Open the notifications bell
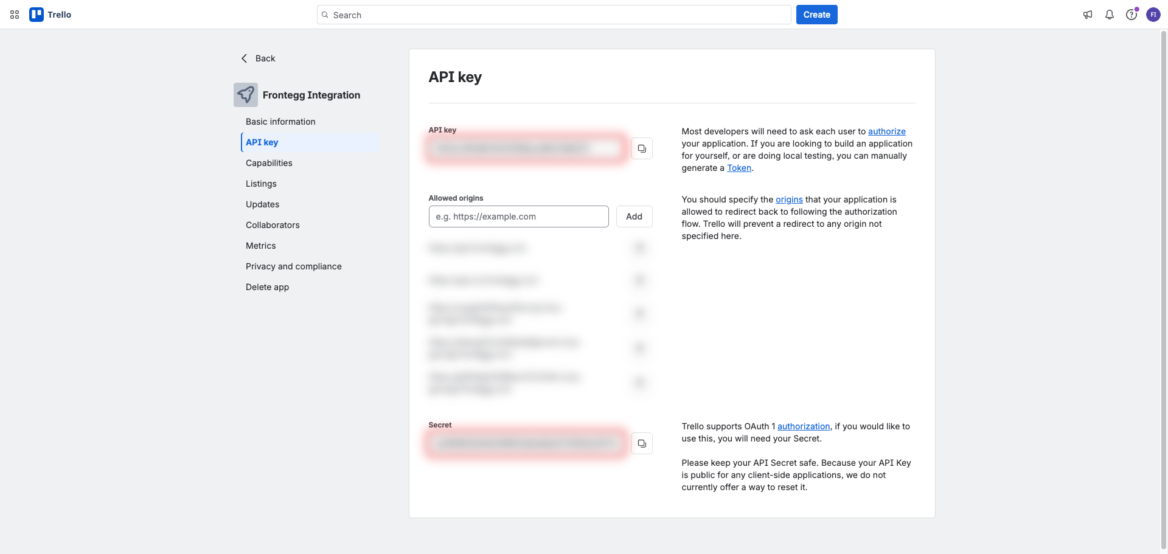 click(1110, 15)
